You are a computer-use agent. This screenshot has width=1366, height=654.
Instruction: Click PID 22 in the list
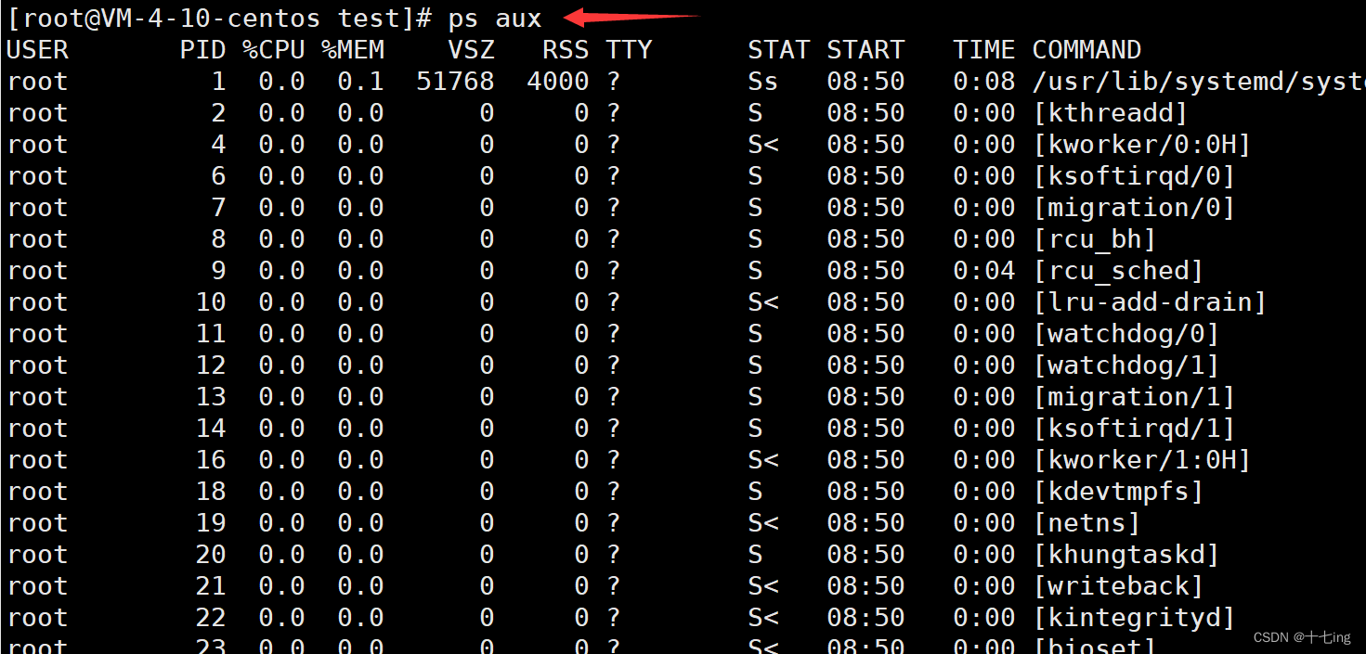tap(211, 618)
